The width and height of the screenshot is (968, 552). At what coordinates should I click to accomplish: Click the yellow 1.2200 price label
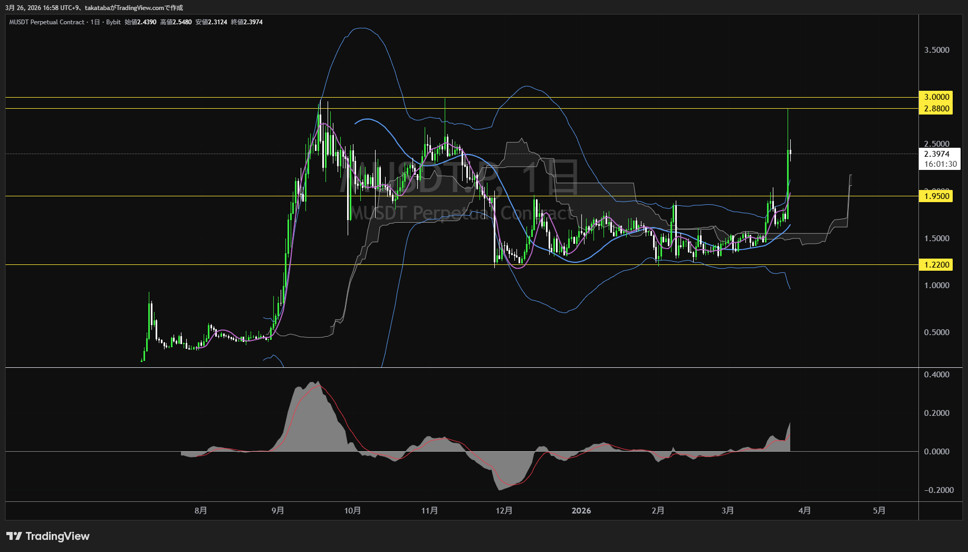pyautogui.click(x=936, y=265)
